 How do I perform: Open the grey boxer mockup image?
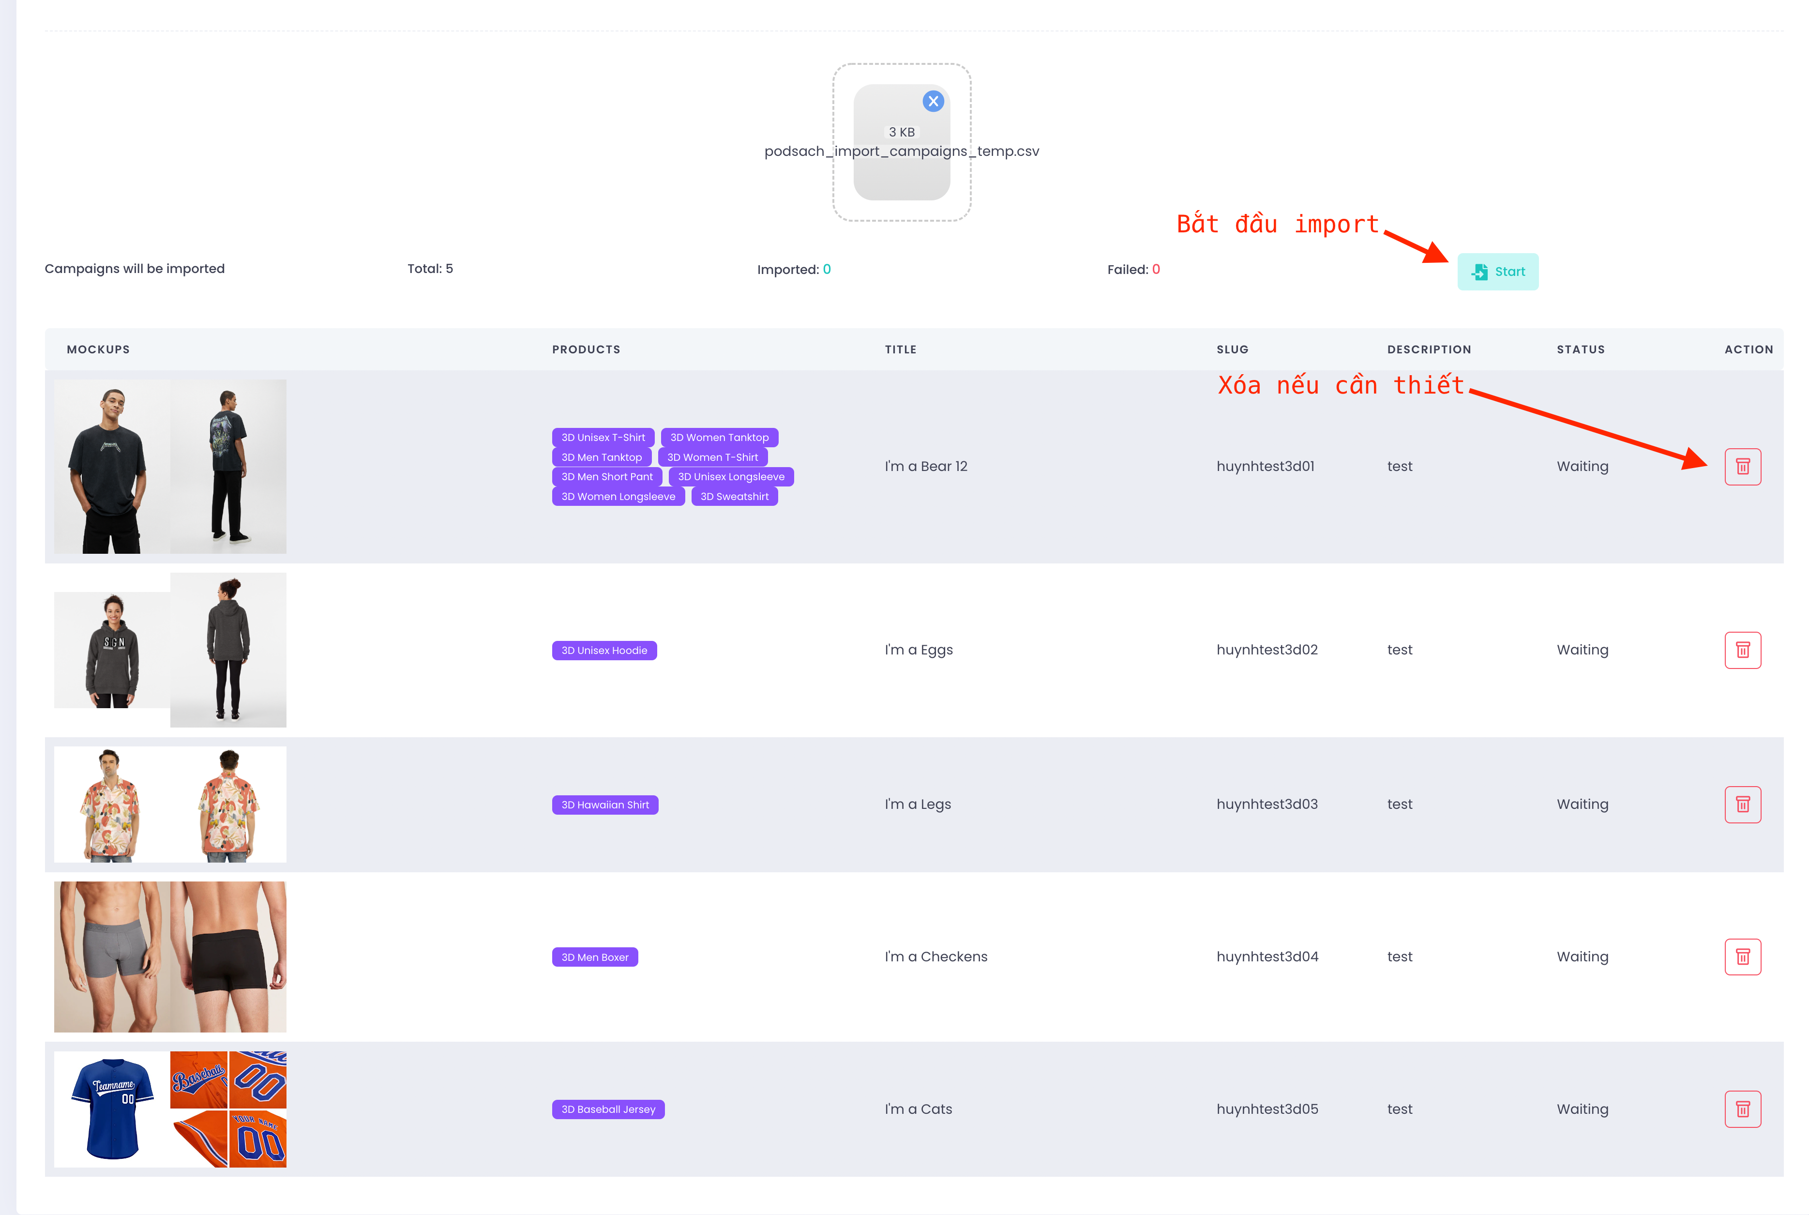(x=112, y=956)
